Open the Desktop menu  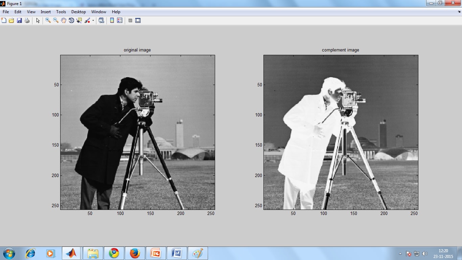(78, 12)
